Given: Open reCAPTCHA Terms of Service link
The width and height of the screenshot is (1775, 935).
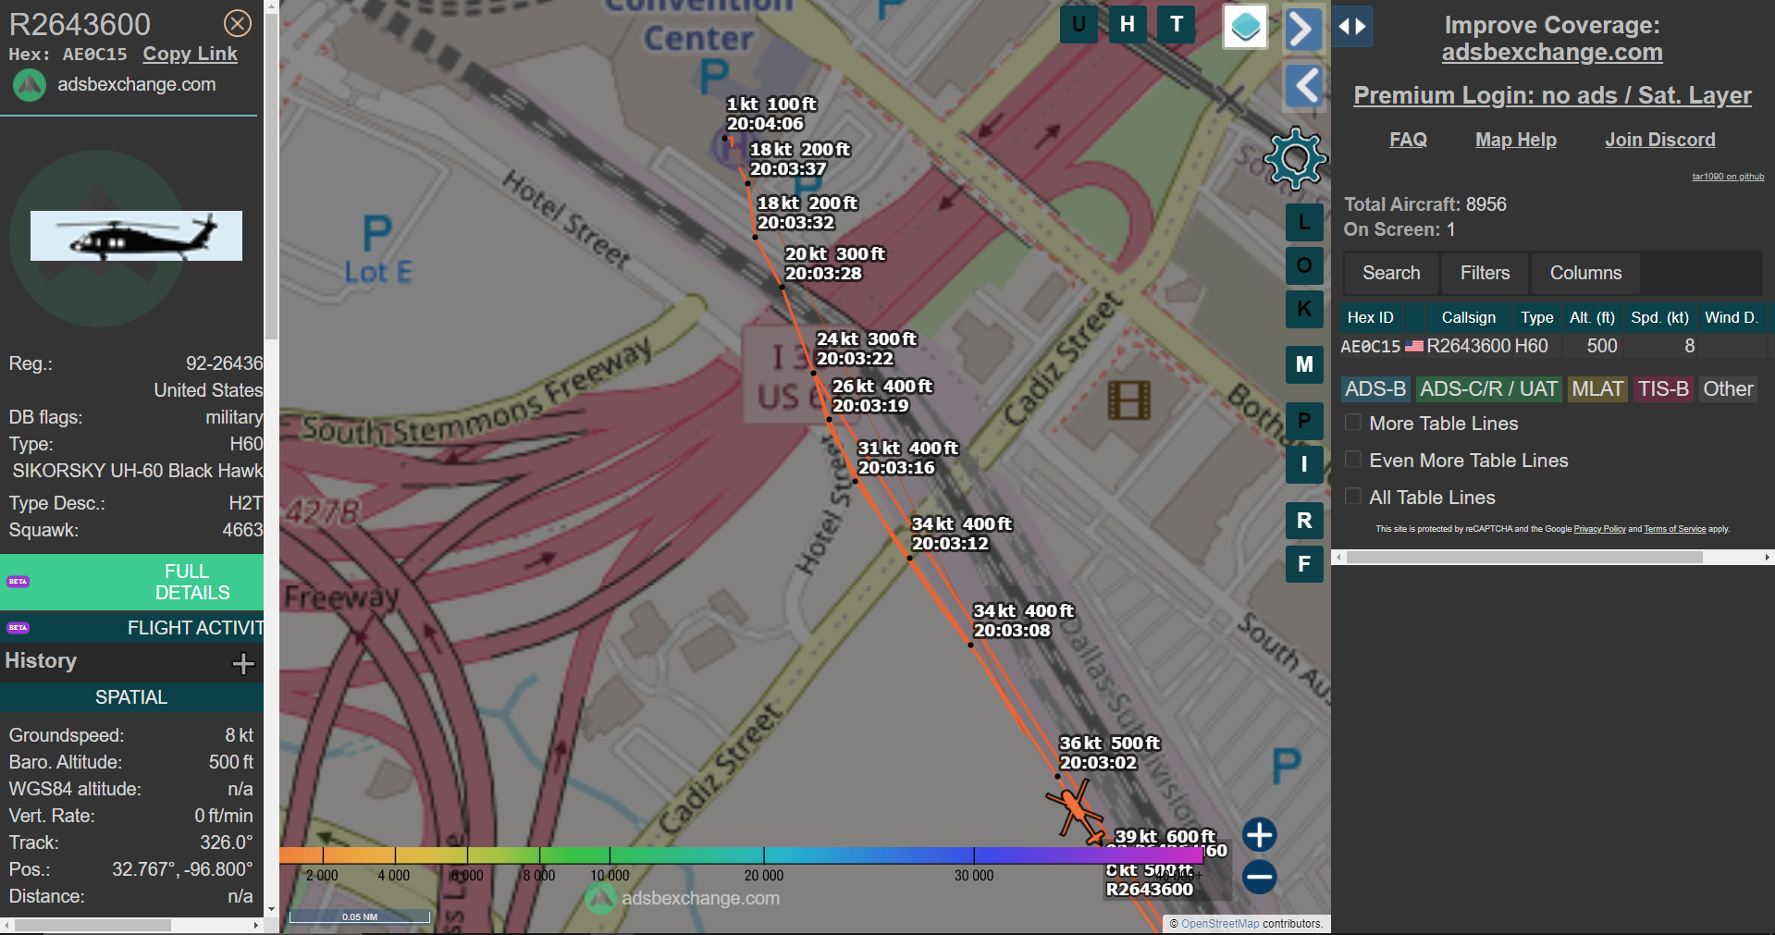Looking at the screenshot, I should (x=1674, y=529).
